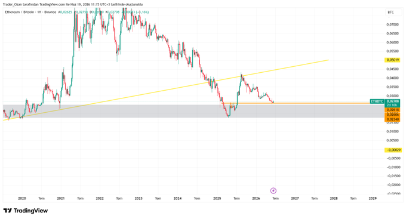Click the -0,01000 price scale value

pyautogui.click(x=393, y=167)
